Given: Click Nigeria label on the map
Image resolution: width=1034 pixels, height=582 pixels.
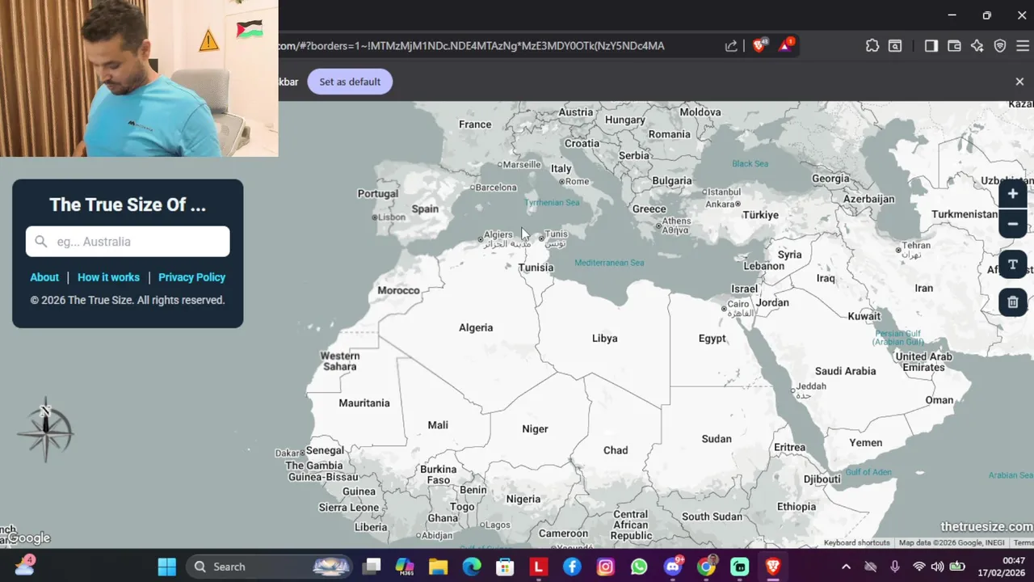Looking at the screenshot, I should (523, 499).
